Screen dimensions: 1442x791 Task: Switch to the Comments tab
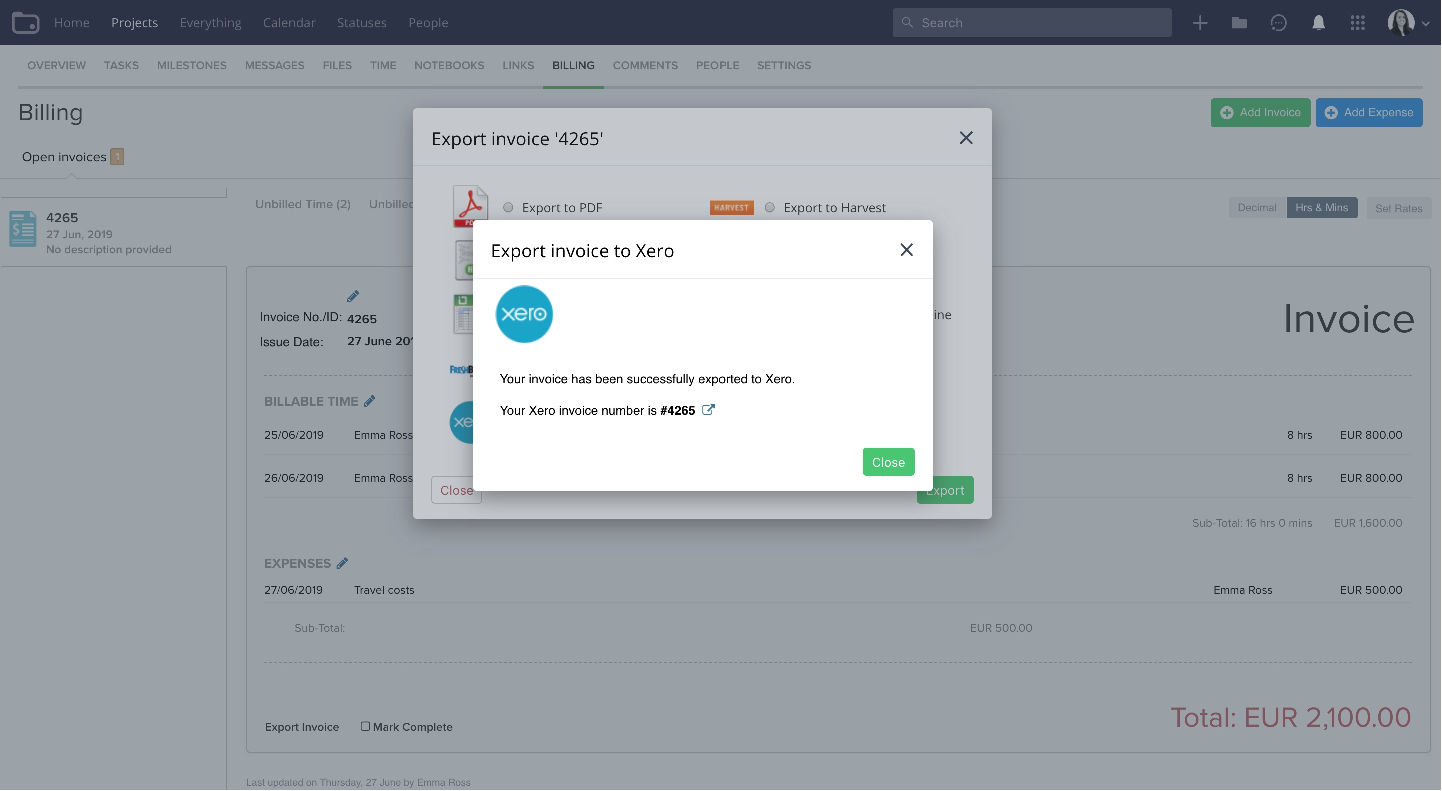point(645,65)
